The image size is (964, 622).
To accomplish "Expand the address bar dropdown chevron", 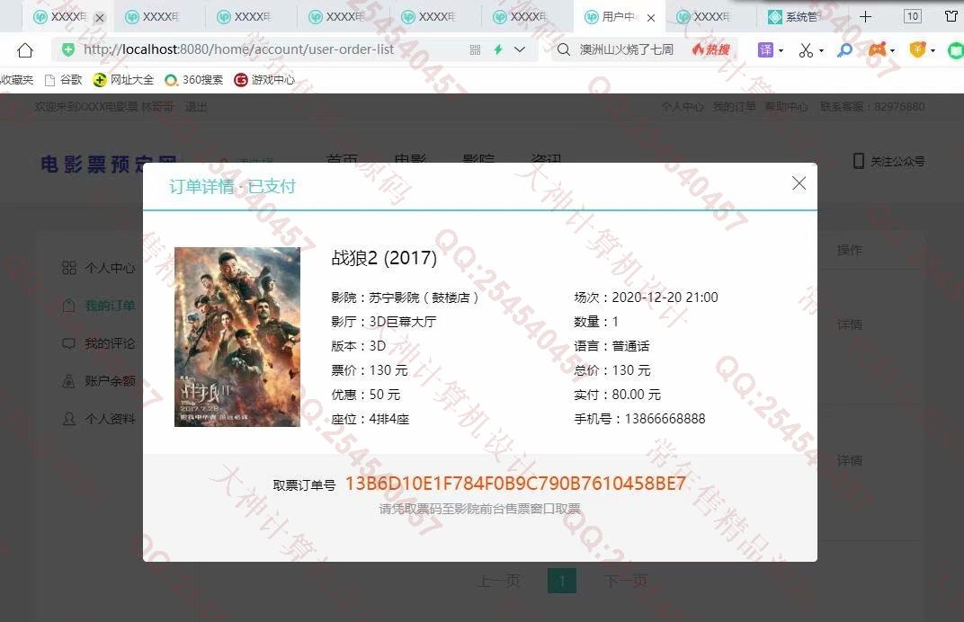I will coord(519,50).
